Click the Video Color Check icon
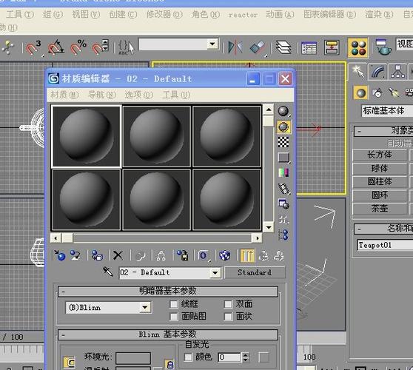The width and height of the screenshot is (413, 370). tap(283, 172)
